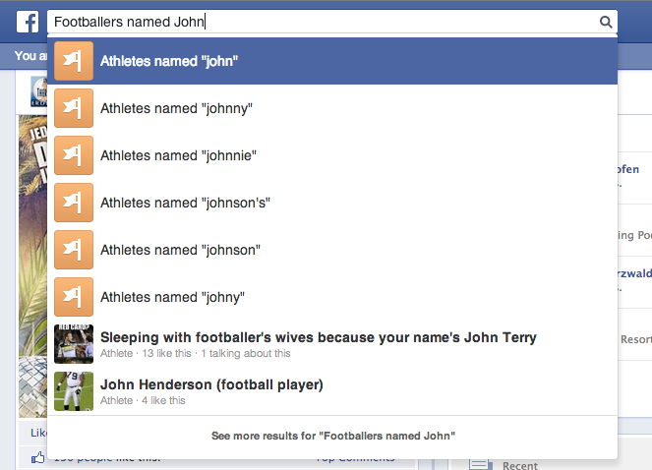Click the John Henderson page thumbnail
Image resolution: width=652 pixels, height=470 pixels.
pyautogui.click(x=74, y=391)
